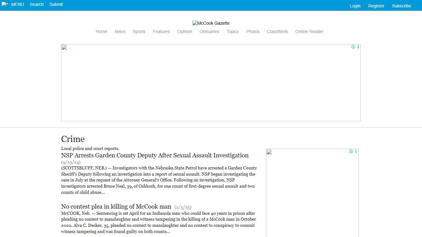Click the banner ad info icon
This screenshot has width=422, height=237.
click(353, 47)
